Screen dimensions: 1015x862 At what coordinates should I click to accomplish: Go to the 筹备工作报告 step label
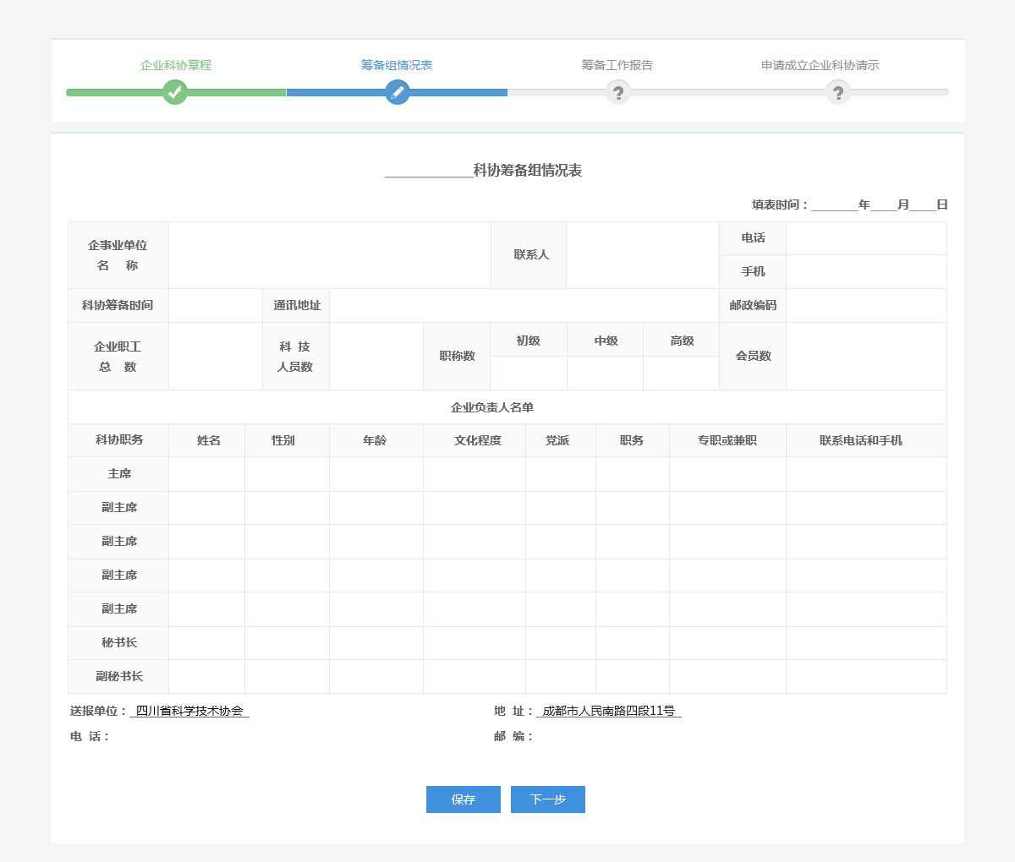click(617, 65)
